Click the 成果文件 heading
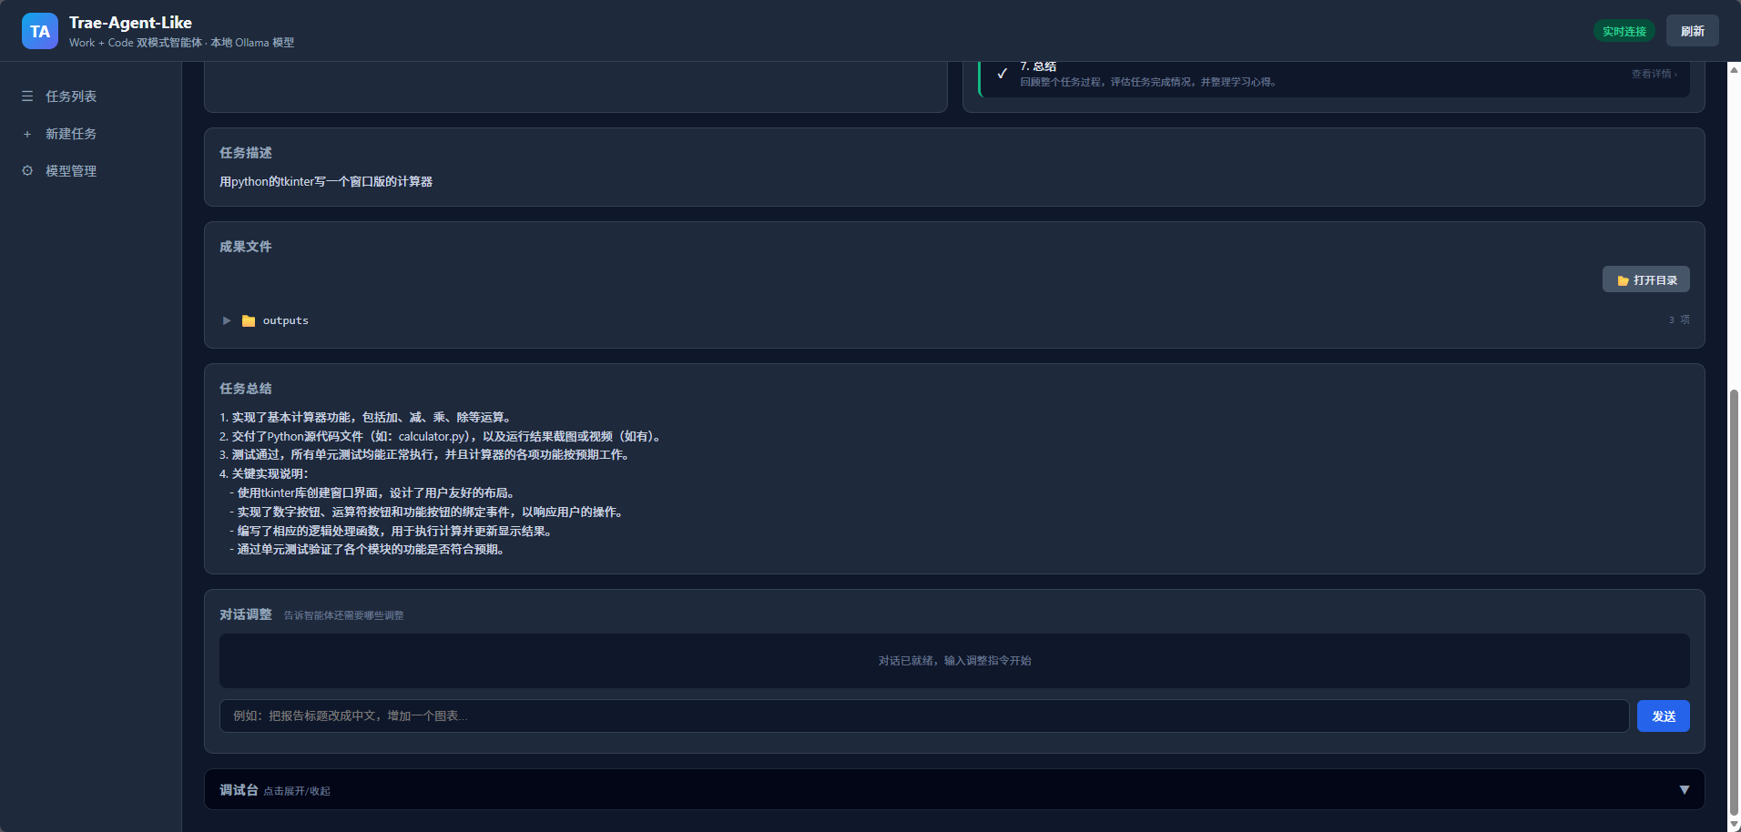1741x832 pixels. (x=246, y=247)
